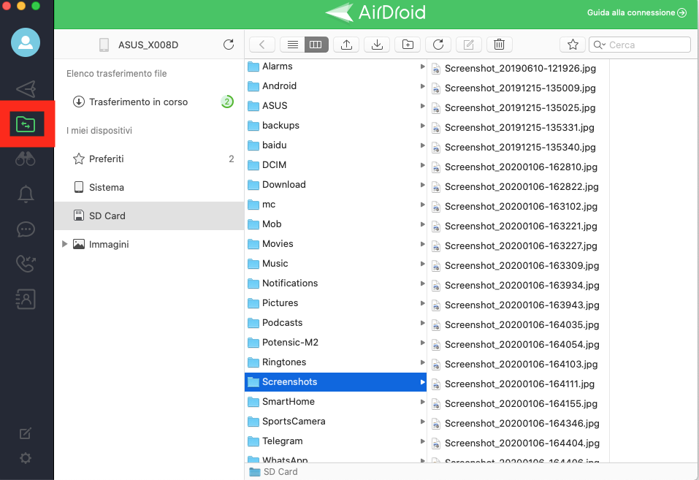The height and width of the screenshot is (480, 699).
Task: Open the binoculars remote control section
Action: click(26, 159)
